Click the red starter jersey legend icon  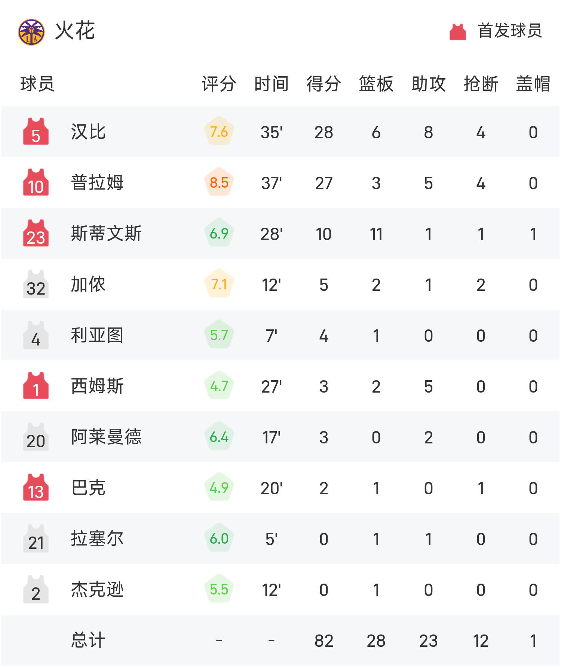[457, 32]
